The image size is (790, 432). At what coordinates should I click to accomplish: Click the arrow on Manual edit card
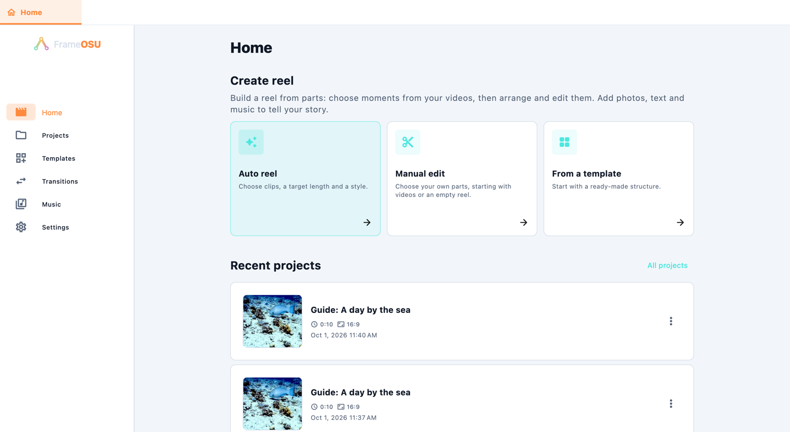[x=524, y=223]
